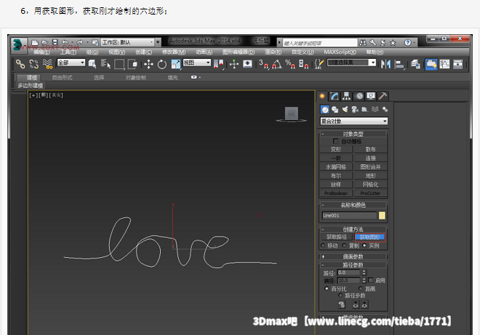This screenshot has height=335, width=480.
Task: Click the Mirror tool icon
Action: (x=385, y=64)
